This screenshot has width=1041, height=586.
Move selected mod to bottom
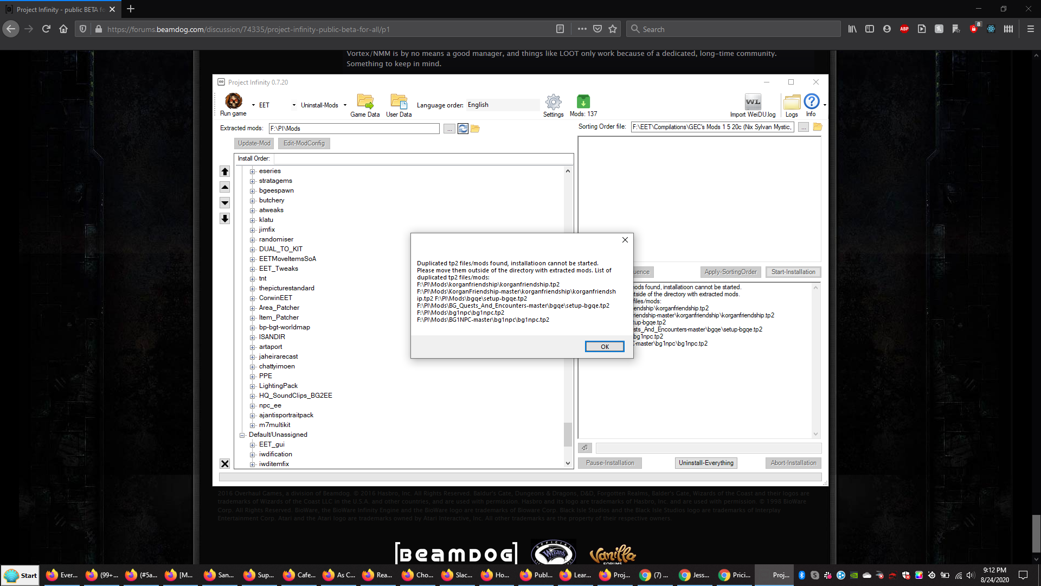(x=225, y=219)
